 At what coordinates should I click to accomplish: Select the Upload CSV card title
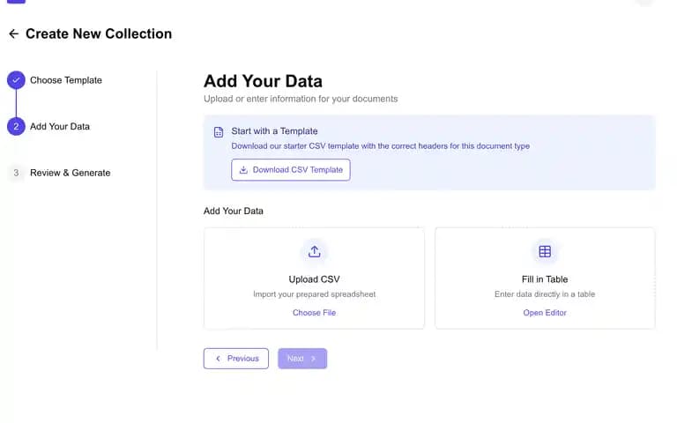click(x=315, y=279)
